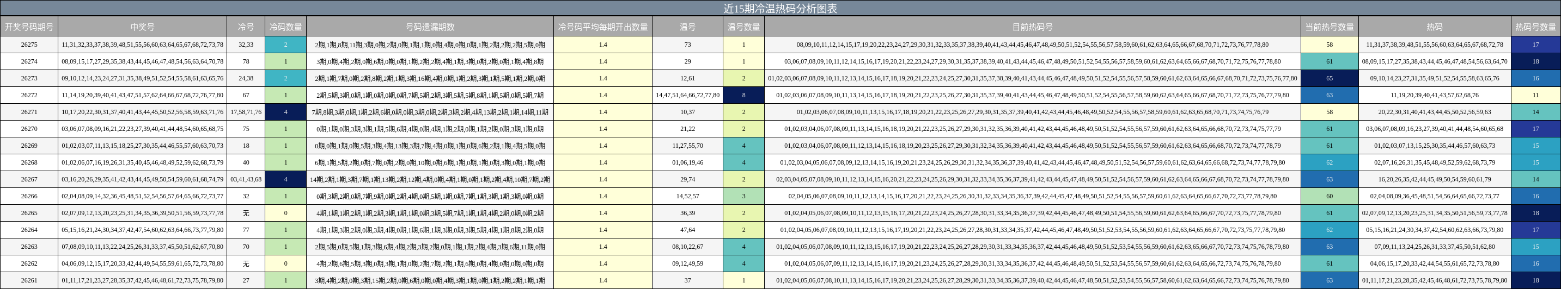
Task: Click the 冷号 column header
Action: coord(246,27)
